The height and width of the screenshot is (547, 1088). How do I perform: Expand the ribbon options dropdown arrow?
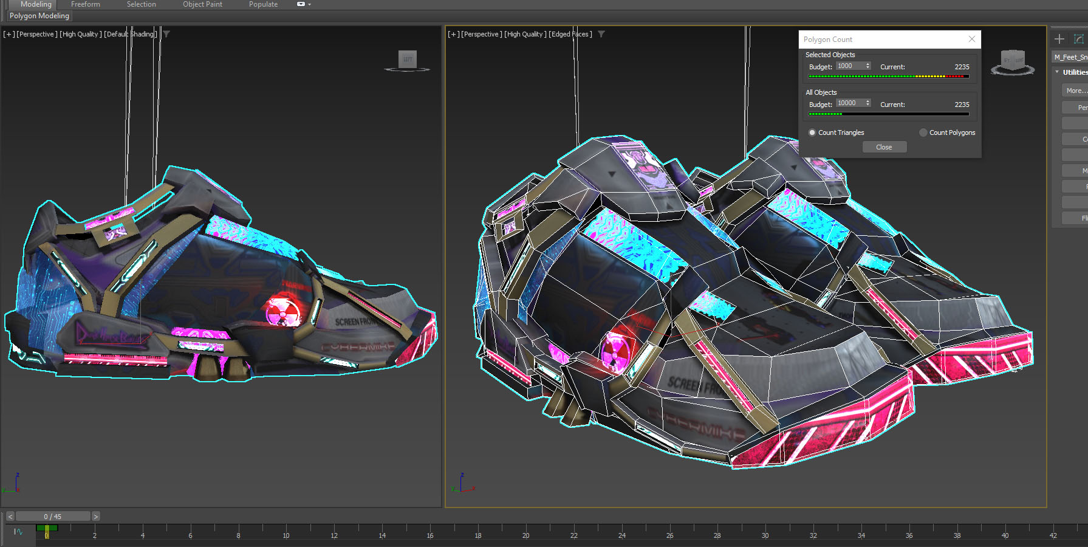click(309, 4)
